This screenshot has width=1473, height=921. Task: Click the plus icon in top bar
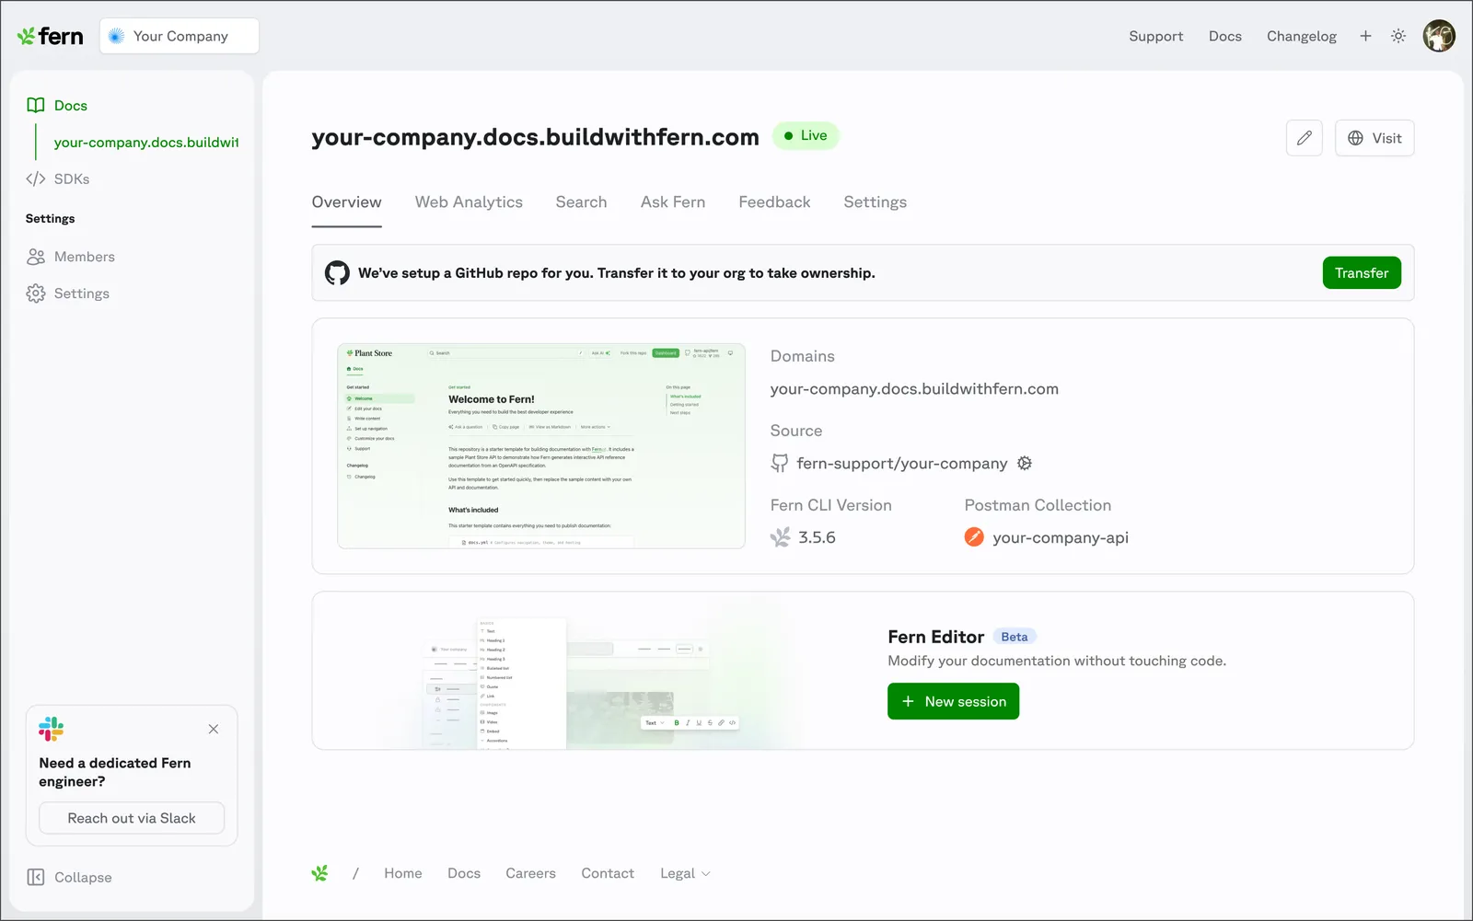point(1365,36)
